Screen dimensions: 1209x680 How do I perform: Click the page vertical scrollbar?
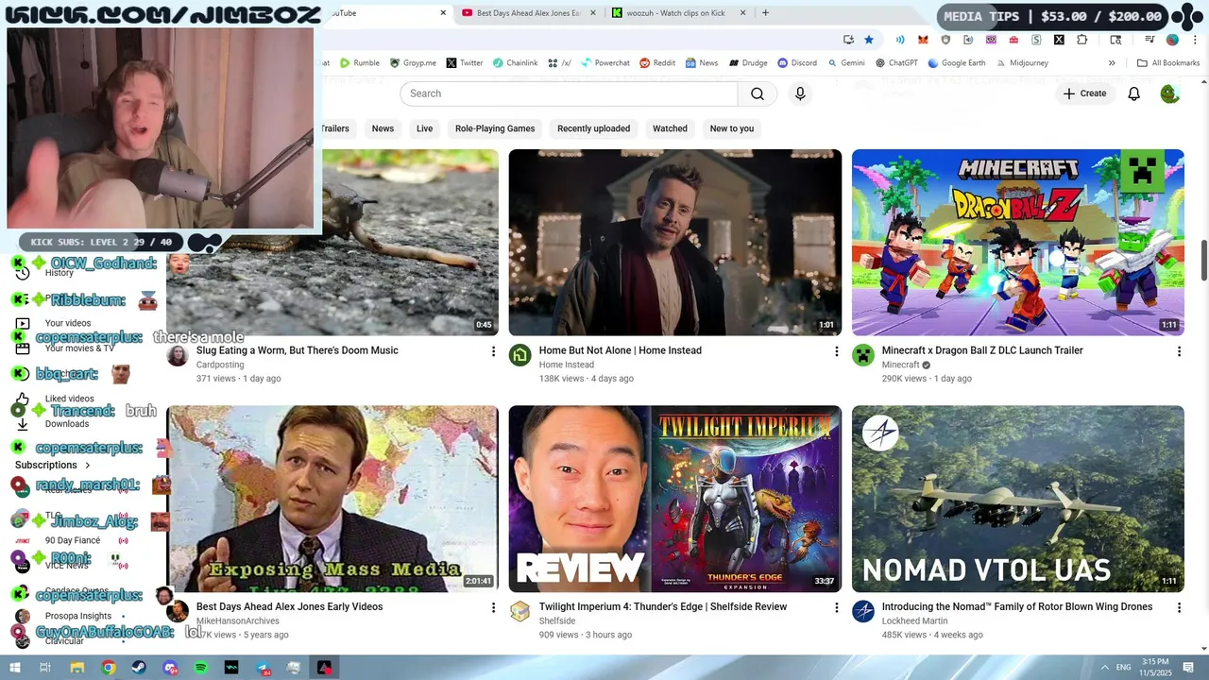click(1203, 260)
